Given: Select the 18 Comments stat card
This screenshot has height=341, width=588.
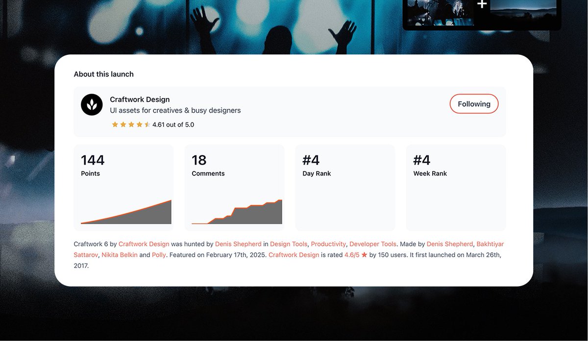Looking at the screenshot, I should point(234,188).
